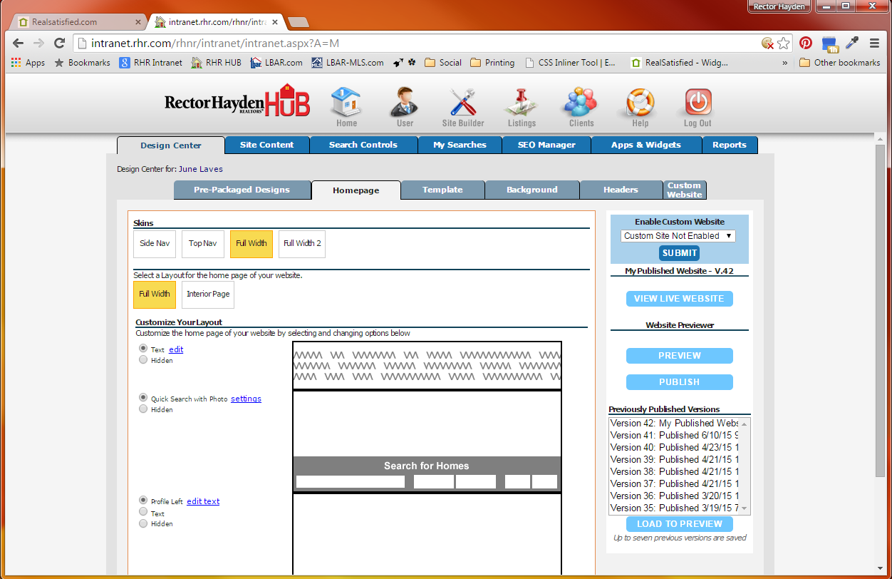
Task: Select the Hidden radio under Profile Left
Action: pos(143,523)
